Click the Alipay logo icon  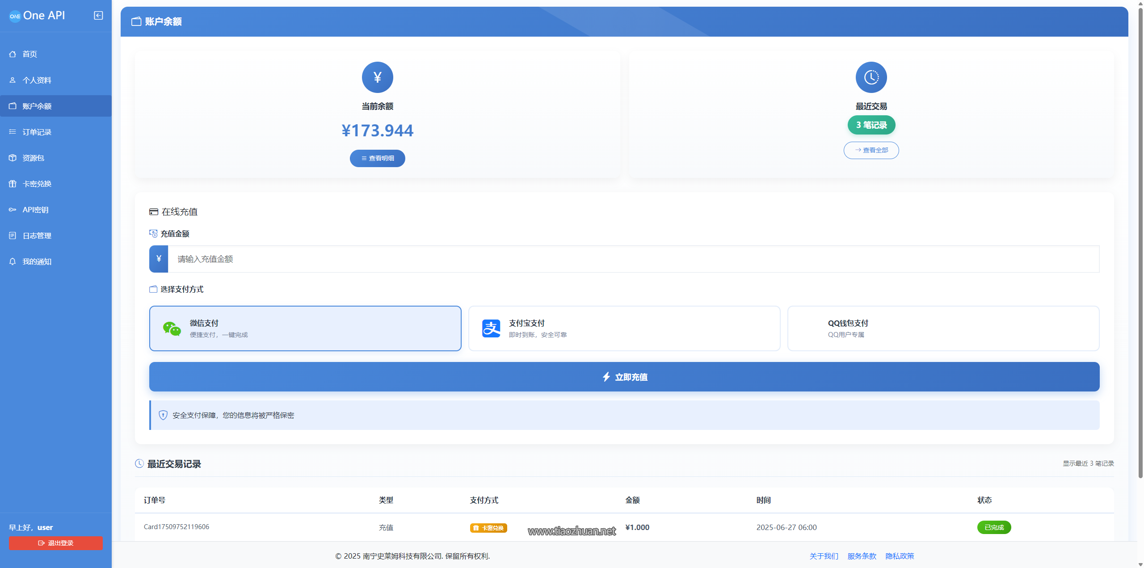point(491,328)
